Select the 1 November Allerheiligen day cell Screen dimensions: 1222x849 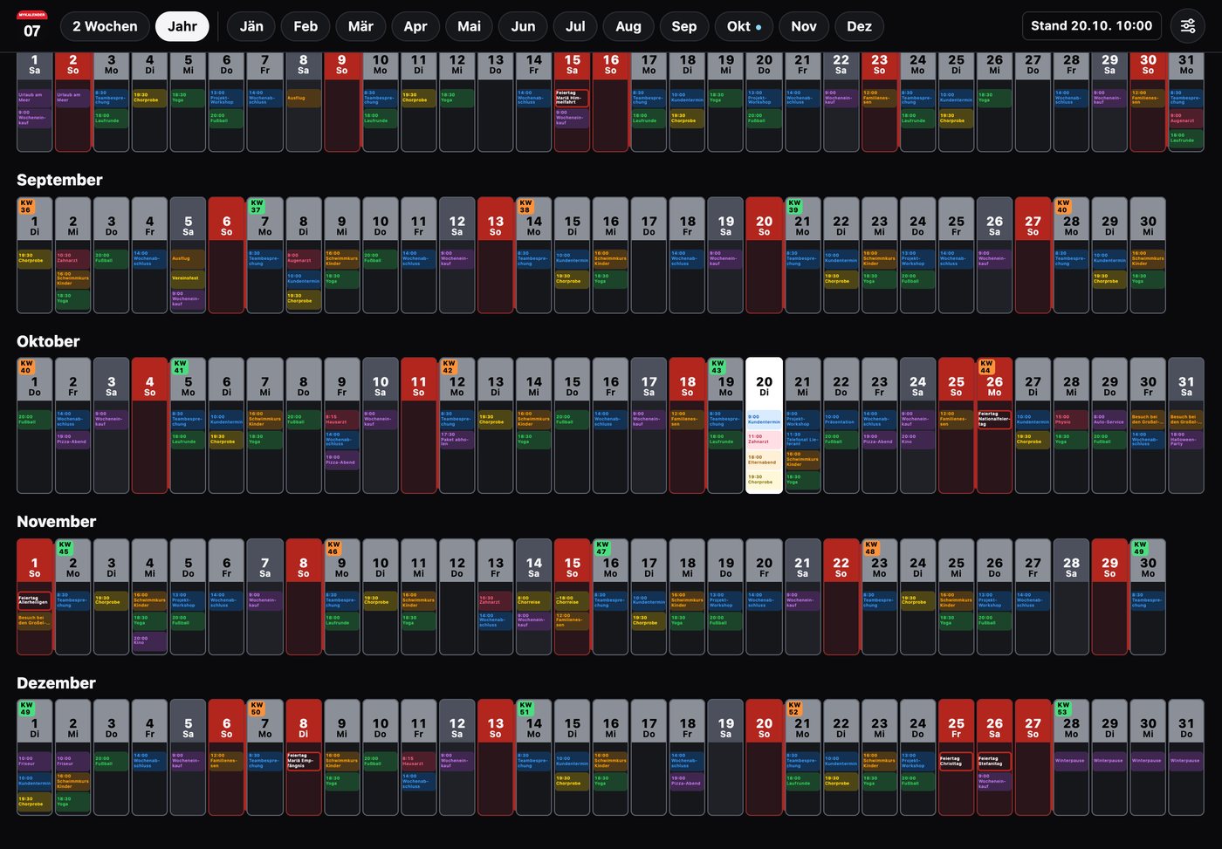coord(34,596)
